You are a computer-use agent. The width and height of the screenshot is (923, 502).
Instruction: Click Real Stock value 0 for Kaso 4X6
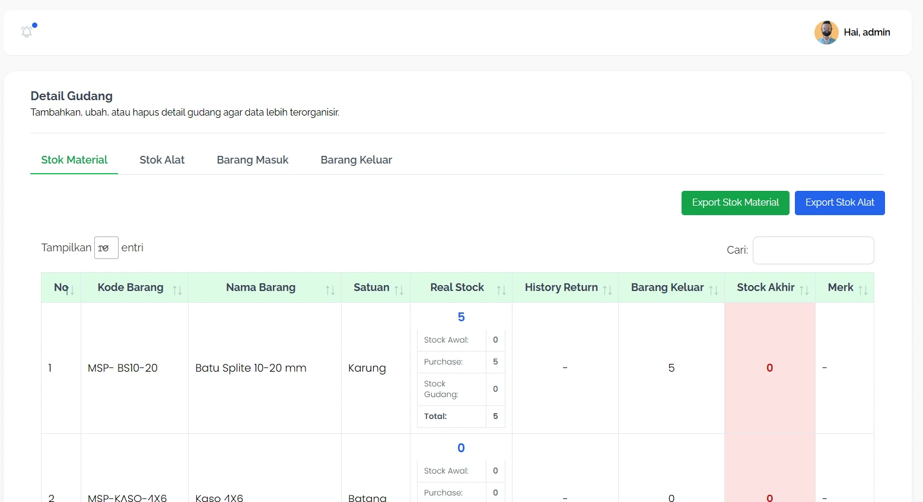[461, 448]
